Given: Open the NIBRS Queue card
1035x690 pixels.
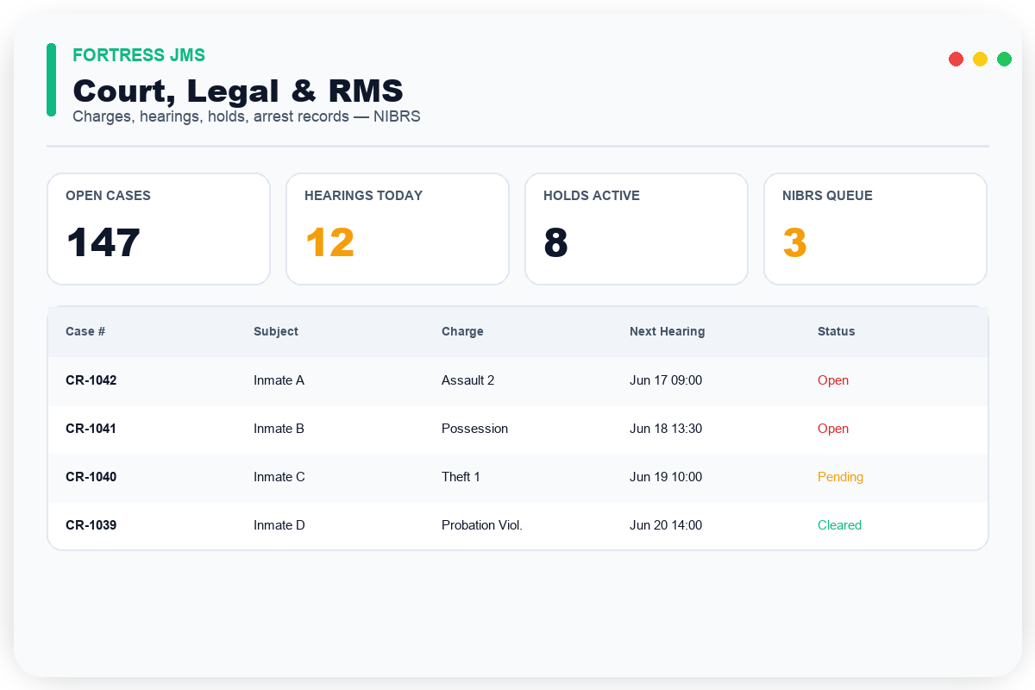Looking at the screenshot, I should [x=875, y=229].
